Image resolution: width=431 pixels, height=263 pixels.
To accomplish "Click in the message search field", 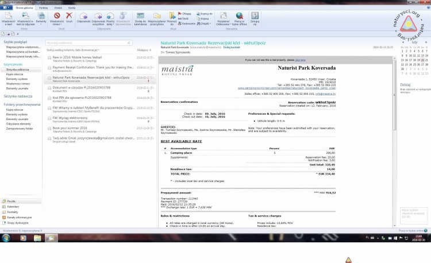I will click(88, 43).
